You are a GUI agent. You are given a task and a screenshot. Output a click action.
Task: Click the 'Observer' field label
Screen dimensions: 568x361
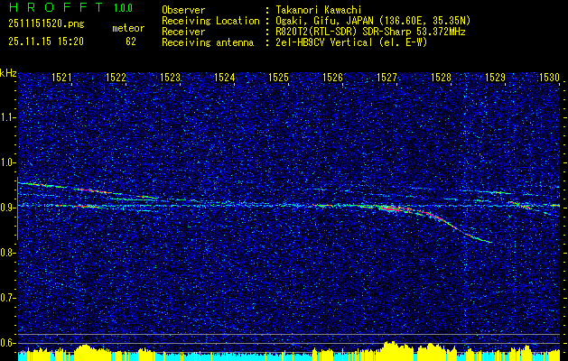click(x=183, y=10)
